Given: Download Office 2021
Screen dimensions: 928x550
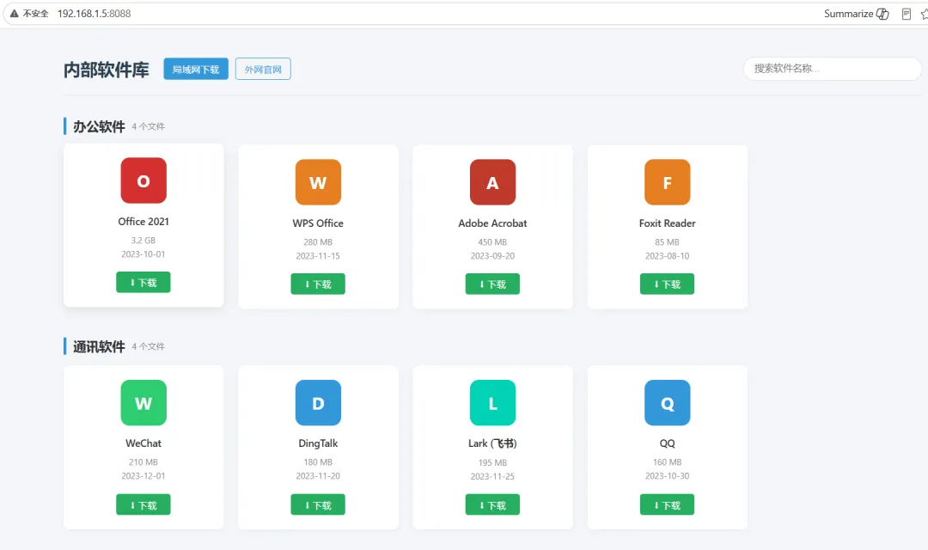Looking at the screenshot, I should tap(143, 283).
